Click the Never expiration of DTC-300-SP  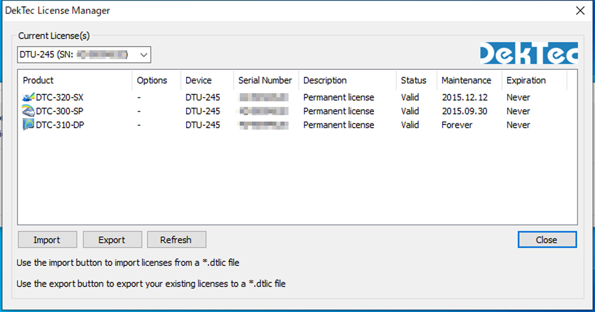518,111
